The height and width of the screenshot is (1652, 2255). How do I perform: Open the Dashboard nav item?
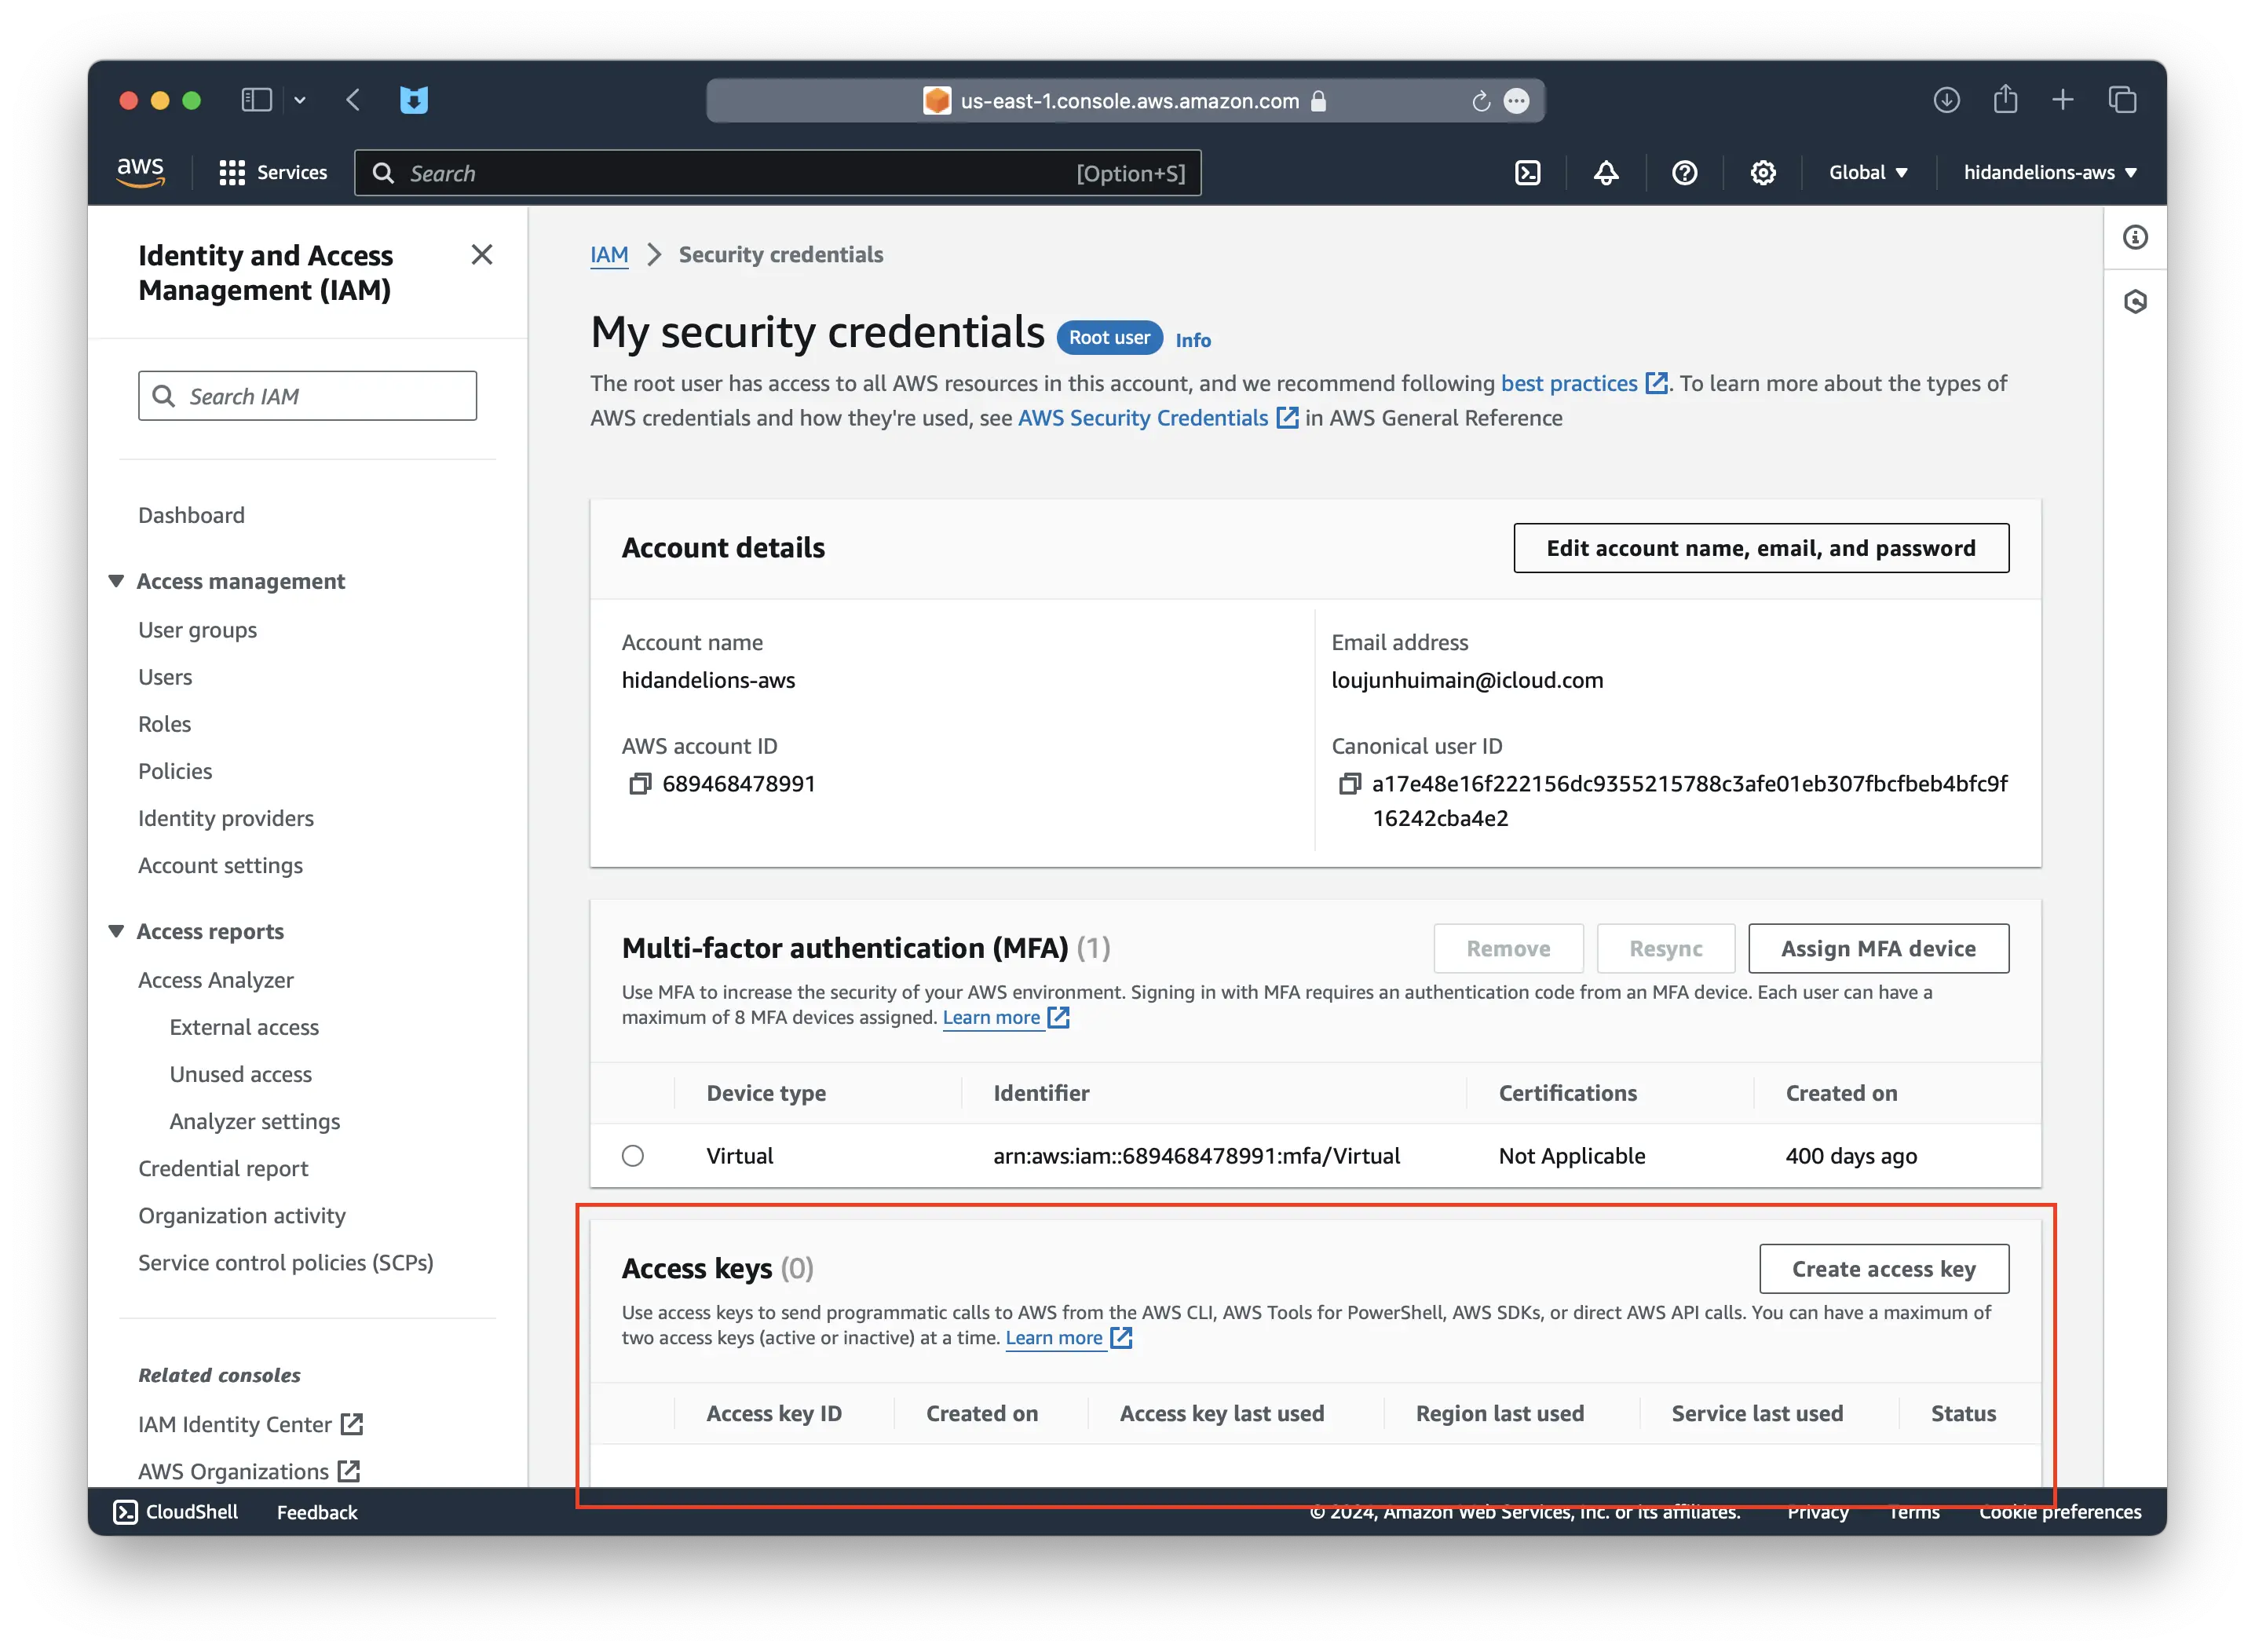[191, 515]
